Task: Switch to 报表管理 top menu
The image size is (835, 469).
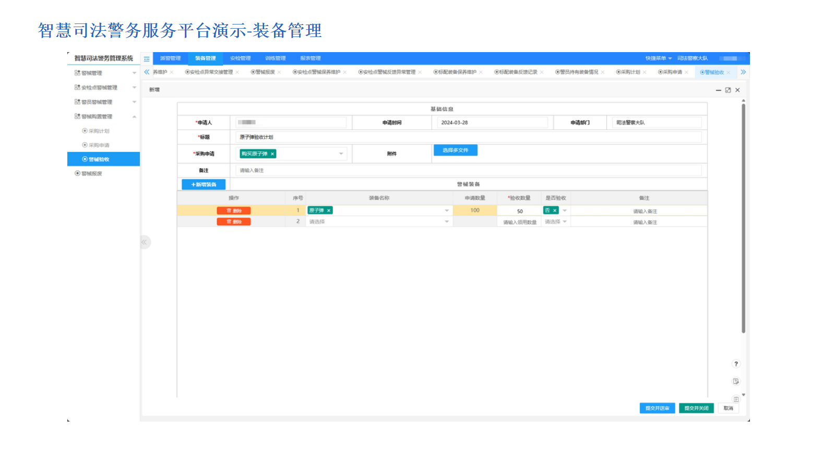Action: click(x=311, y=58)
